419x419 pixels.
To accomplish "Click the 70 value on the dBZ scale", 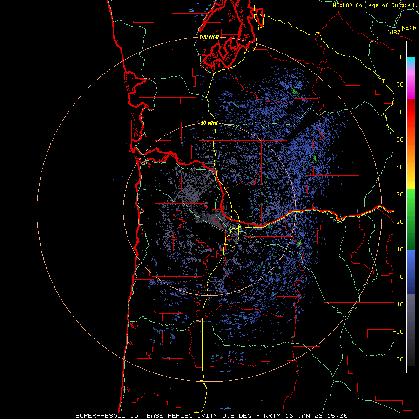I will [x=400, y=84].
